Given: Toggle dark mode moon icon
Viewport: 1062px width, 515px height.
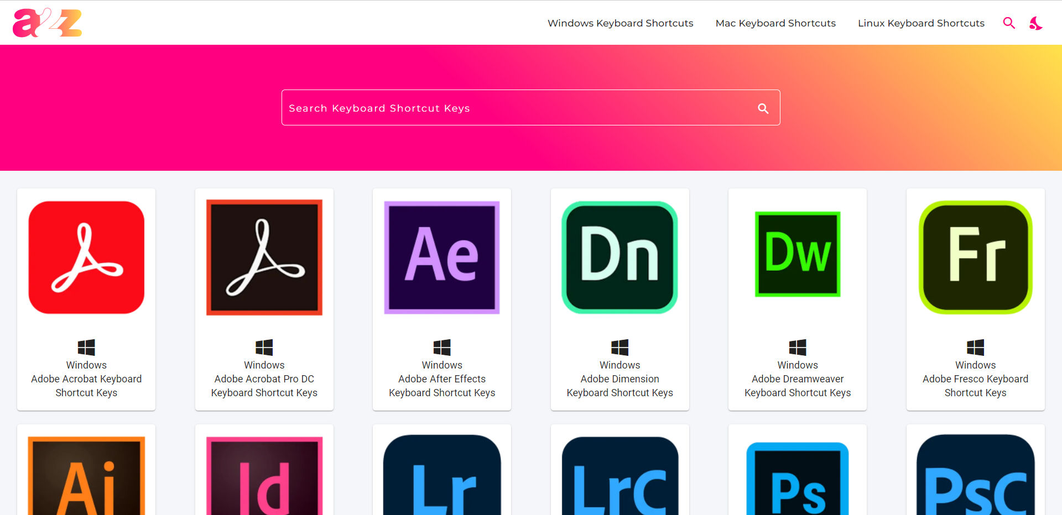Looking at the screenshot, I should 1035,23.
